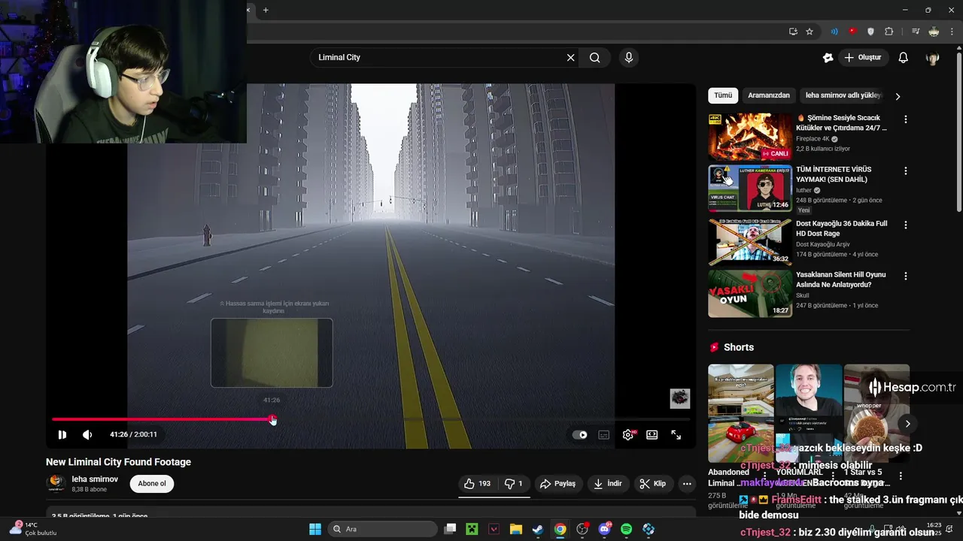Open Minecraft from the taskbar
Image resolution: width=963 pixels, height=541 pixels.
click(472, 529)
